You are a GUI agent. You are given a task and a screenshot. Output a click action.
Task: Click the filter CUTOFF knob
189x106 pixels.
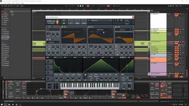pos(122,46)
